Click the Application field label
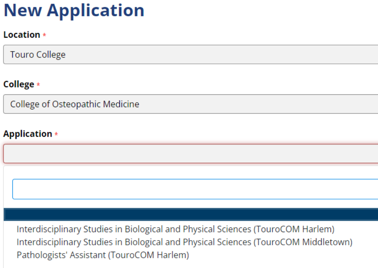378x268 pixels. (x=28, y=134)
